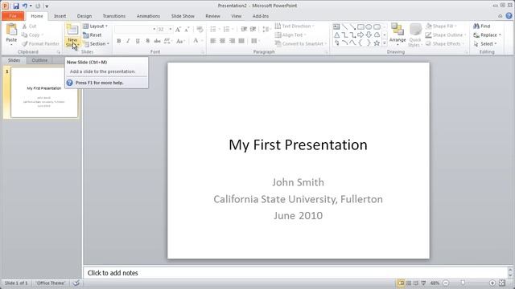Open the Review ribbon tab
515x289 pixels.
[212, 16]
